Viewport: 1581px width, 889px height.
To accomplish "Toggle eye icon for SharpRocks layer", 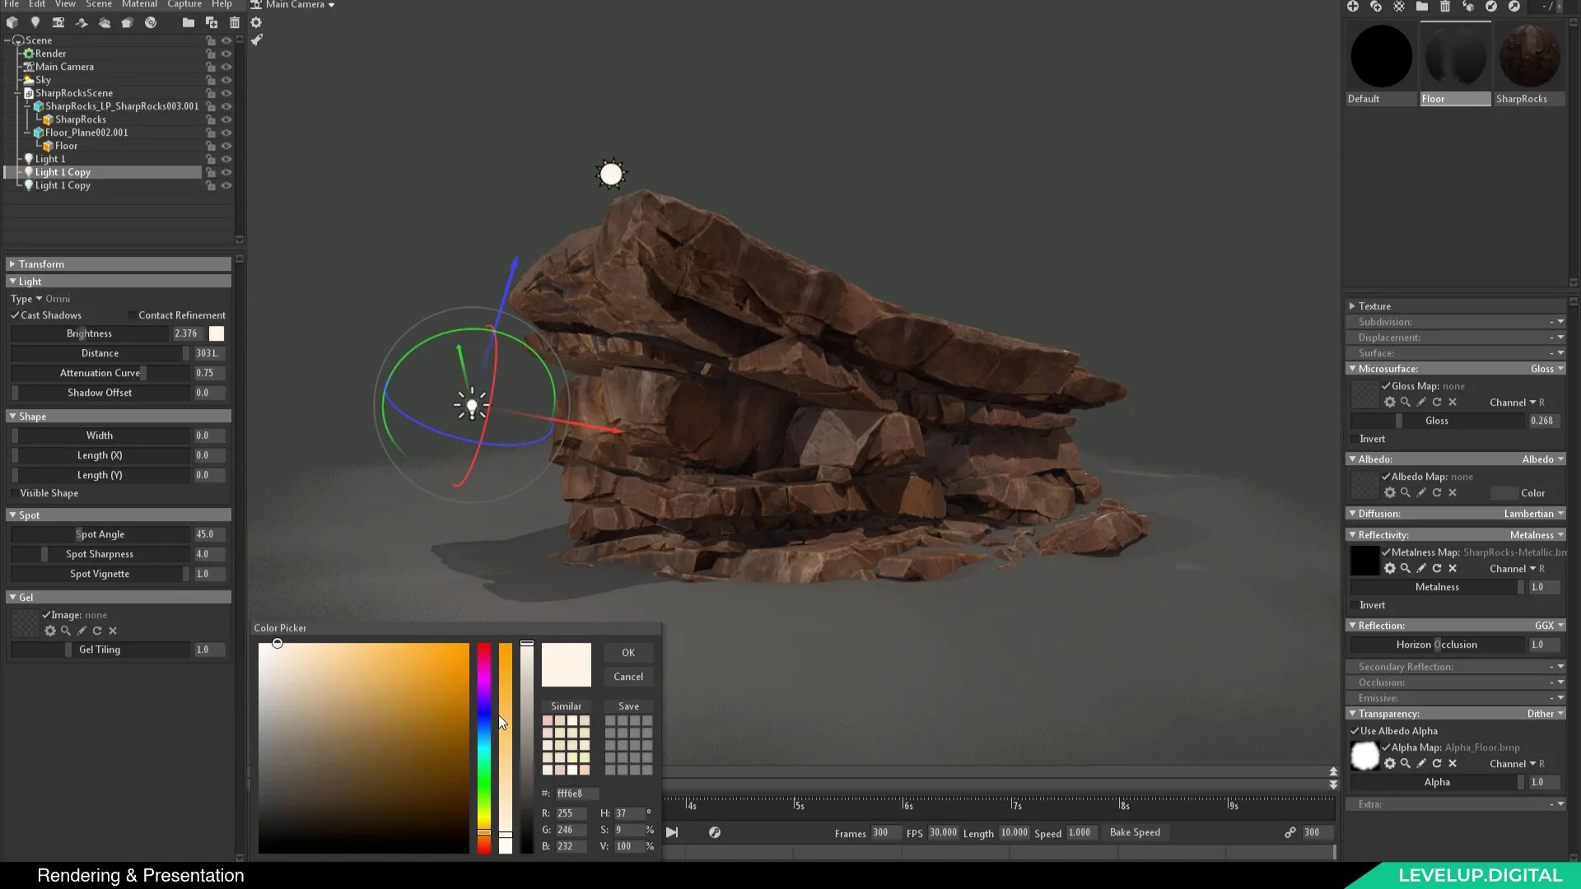I will [227, 119].
